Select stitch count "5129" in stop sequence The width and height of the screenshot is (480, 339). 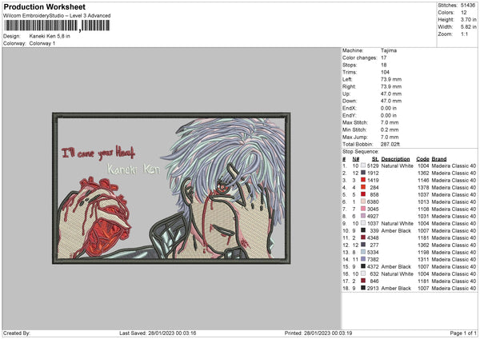tap(373, 166)
